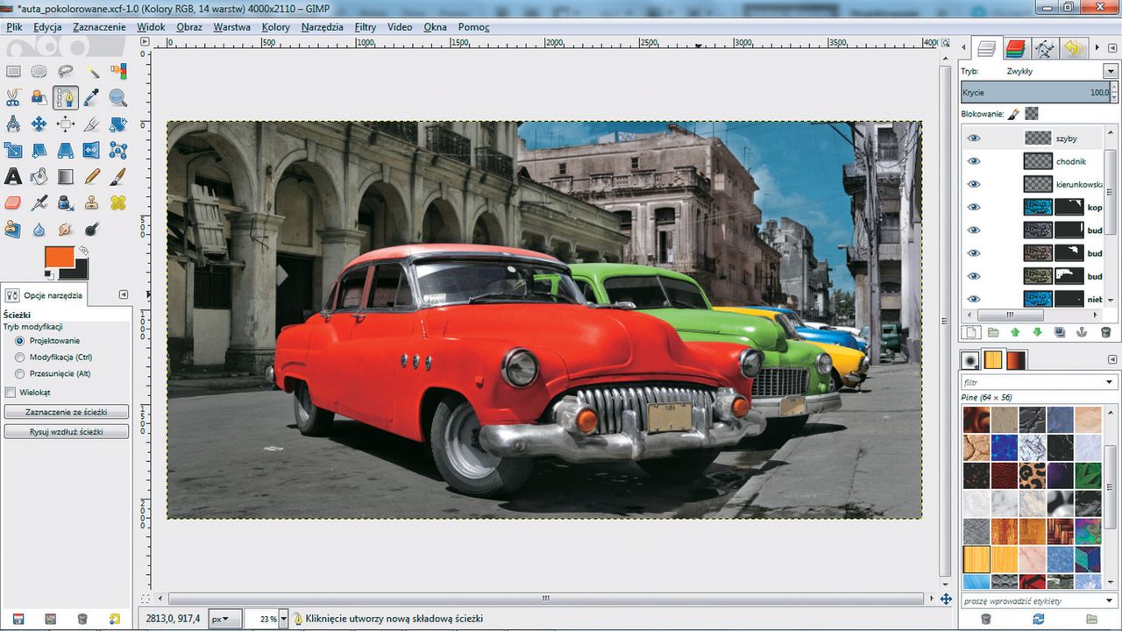Select the Zoom magnifier tool
This screenshot has width=1122, height=631.
click(x=118, y=97)
